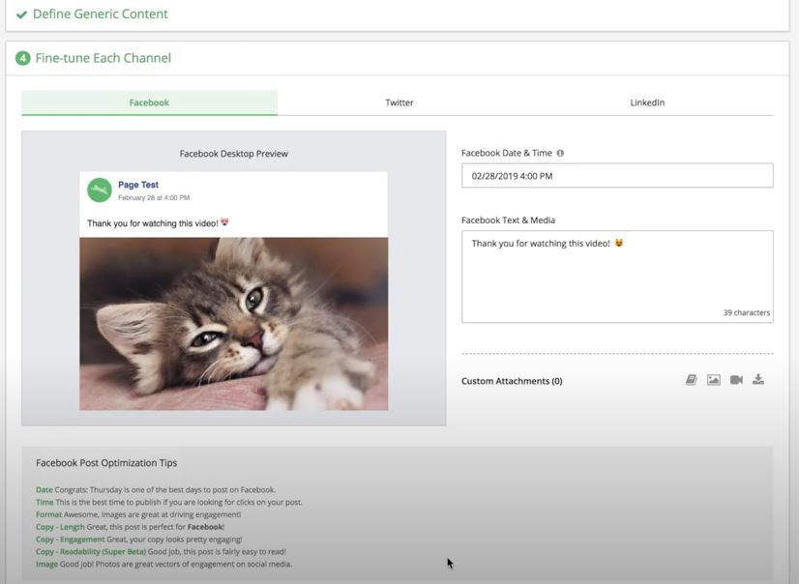
Task: Click the download attachment icon
Action: (x=758, y=380)
